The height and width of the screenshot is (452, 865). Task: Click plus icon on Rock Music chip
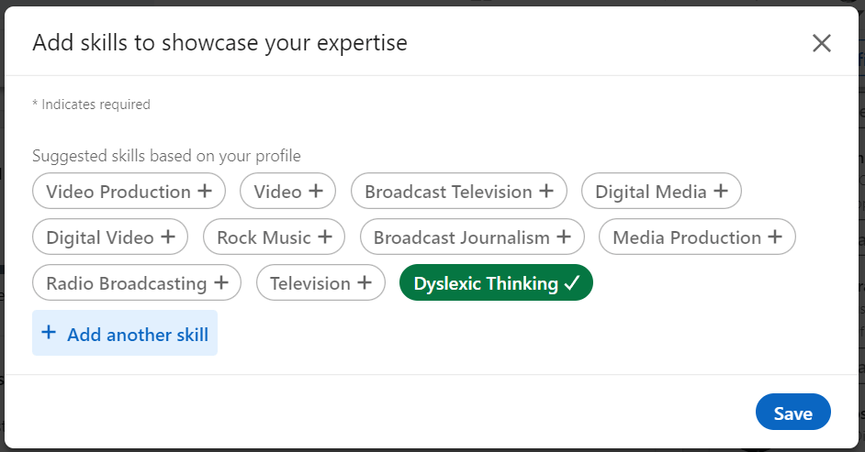tap(325, 237)
